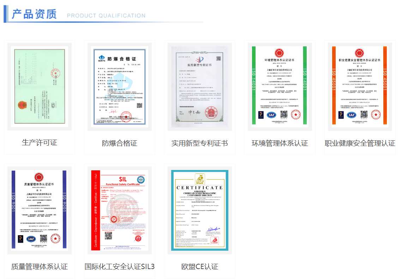The width and height of the screenshot is (402, 280).
Task: Click the 产品资质 section heading
Action: [34, 14]
